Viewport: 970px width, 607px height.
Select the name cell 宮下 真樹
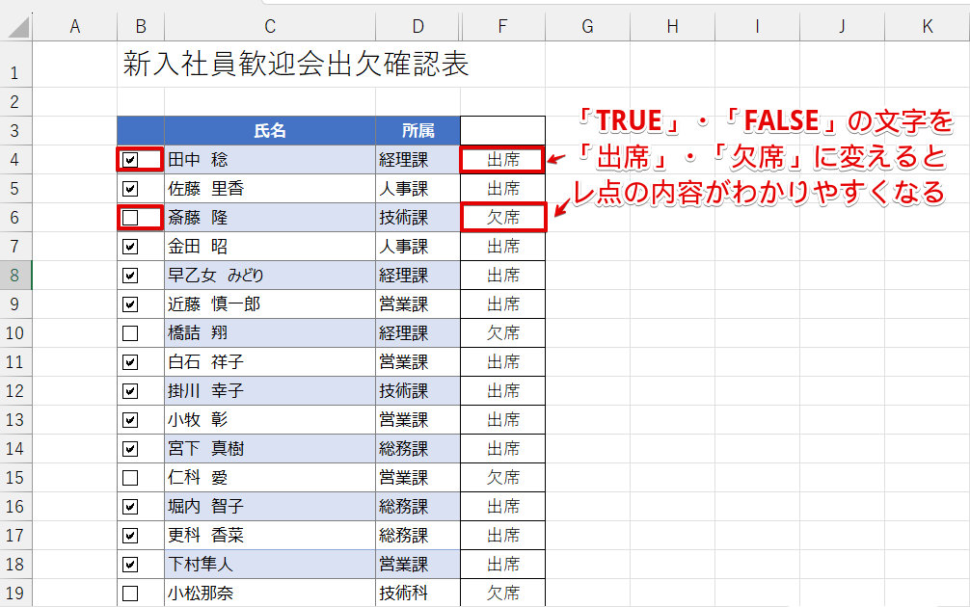270,449
